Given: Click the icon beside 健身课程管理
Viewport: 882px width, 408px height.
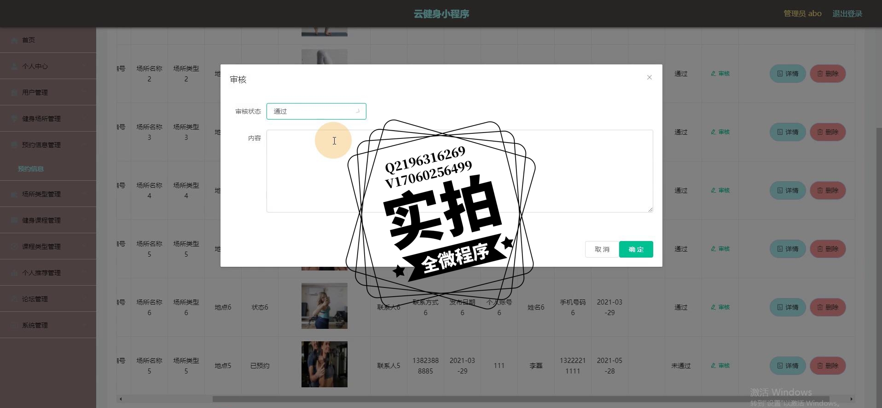Looking at the screenshot, I should pos(14,220).
